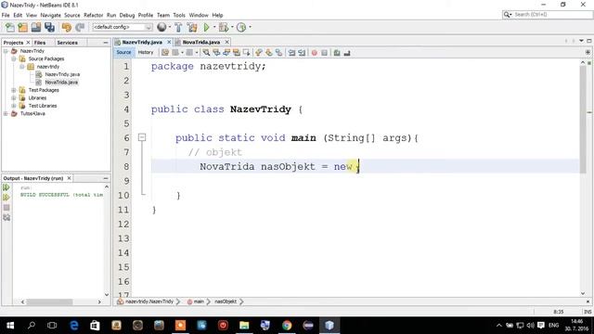594x334 pixels.
Task: Click the Undo toolbar icon
Action: pyautogui.click(x=67, y=27)
